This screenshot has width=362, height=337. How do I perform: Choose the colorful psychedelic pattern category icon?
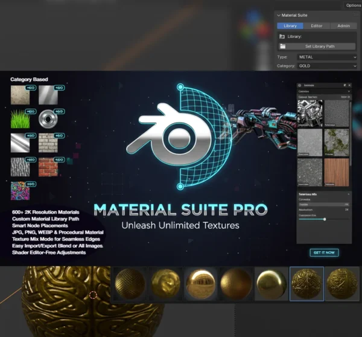click(20, 191)
